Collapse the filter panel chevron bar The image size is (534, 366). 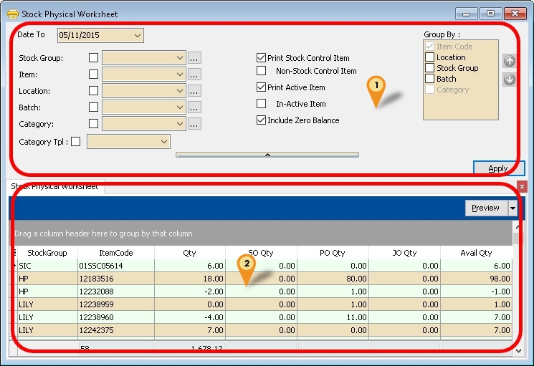pyautogui.click(x=267, y=154)
